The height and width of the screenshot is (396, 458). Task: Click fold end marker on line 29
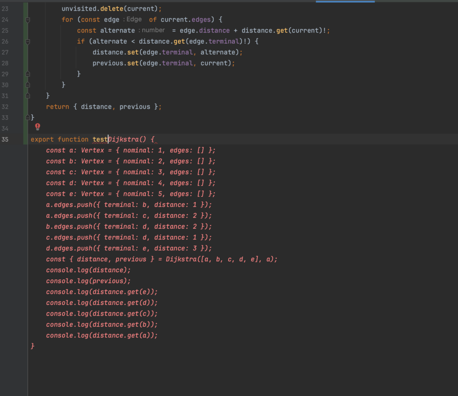[x=28, y=74]
